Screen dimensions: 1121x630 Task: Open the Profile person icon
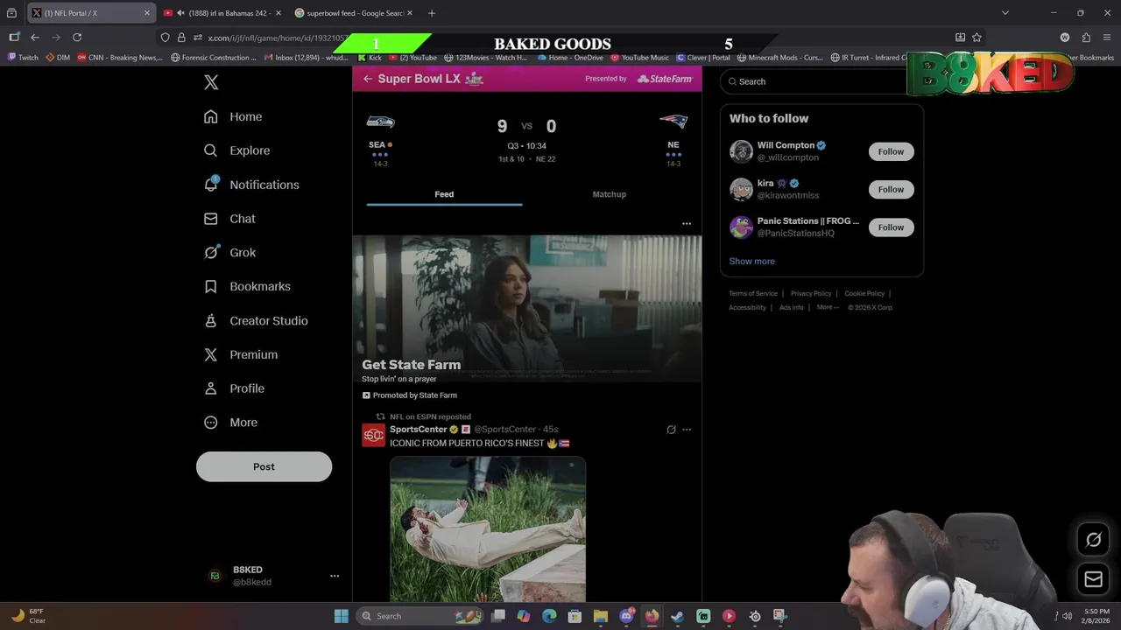[210, 388]
